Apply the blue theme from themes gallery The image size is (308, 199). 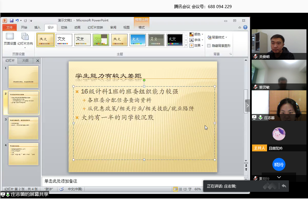click(138, 40)
